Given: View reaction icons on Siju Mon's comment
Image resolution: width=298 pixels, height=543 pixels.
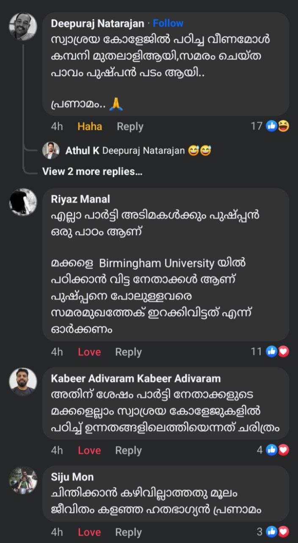Looking at the screenshot, I should (x=278, y=531).
